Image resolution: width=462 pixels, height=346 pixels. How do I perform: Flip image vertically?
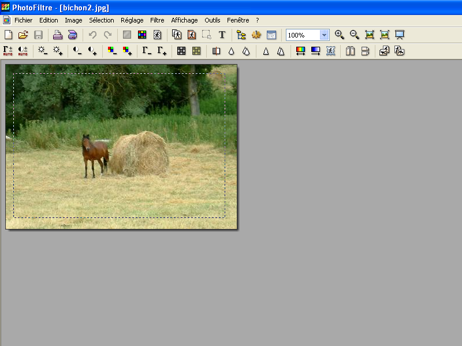click(365, 51)
